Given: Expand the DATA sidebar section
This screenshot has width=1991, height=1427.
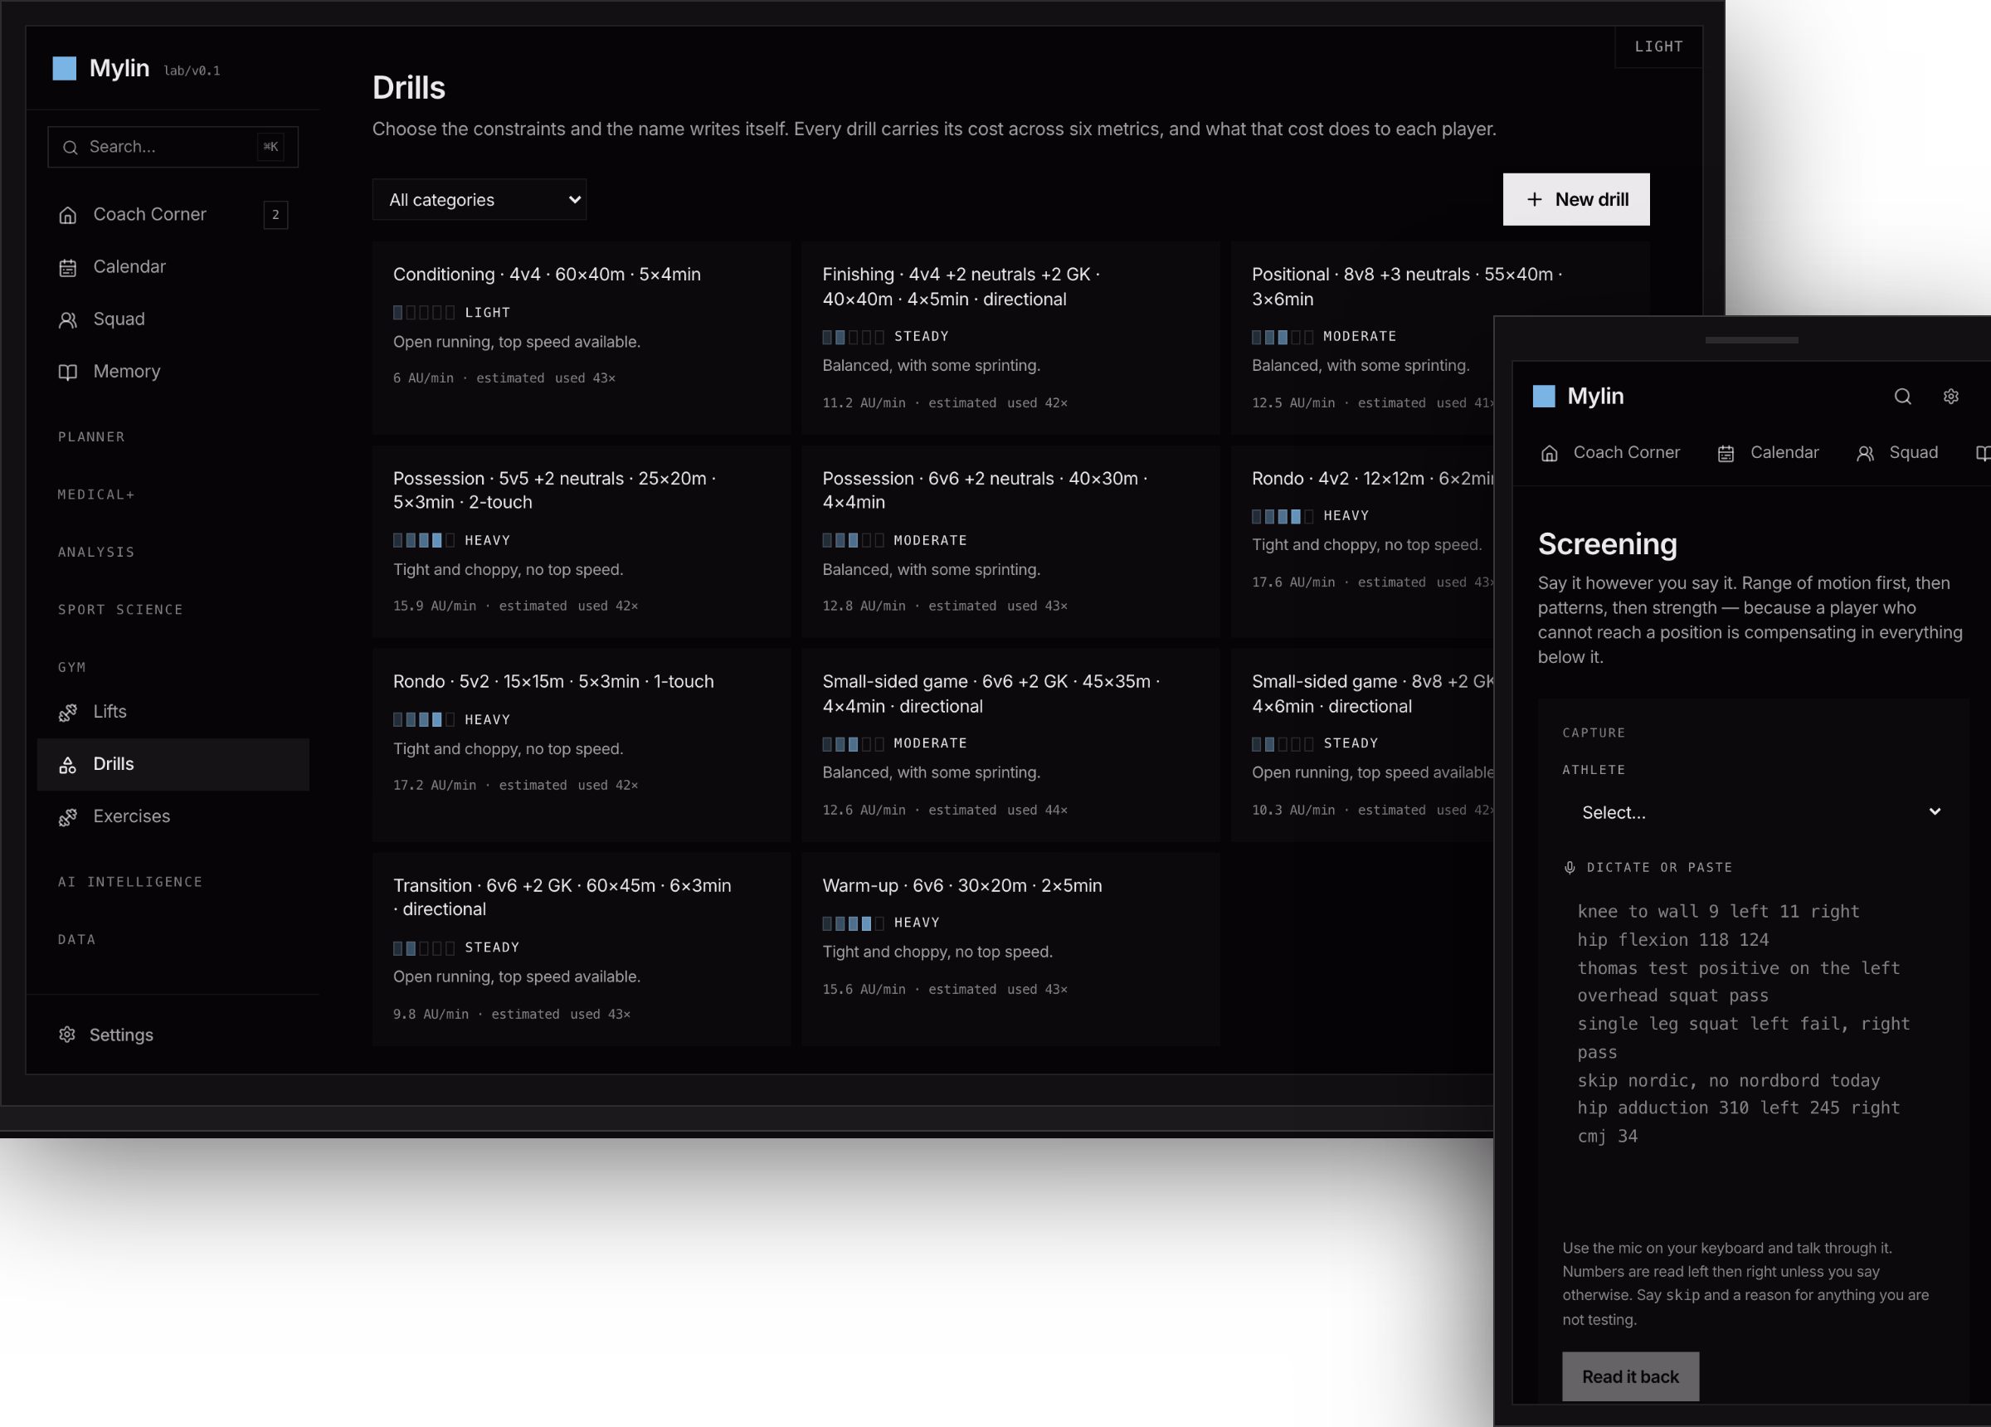Looking at the screenshot, I should click(76, 940).
